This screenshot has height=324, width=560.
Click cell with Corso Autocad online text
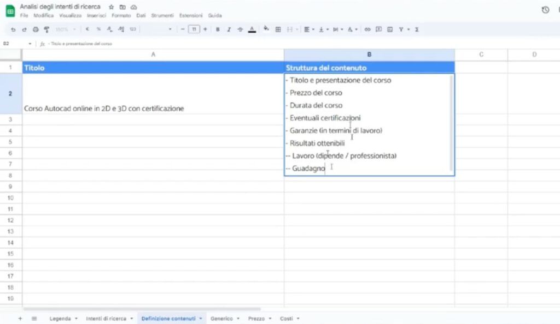[x=153, y=94]
